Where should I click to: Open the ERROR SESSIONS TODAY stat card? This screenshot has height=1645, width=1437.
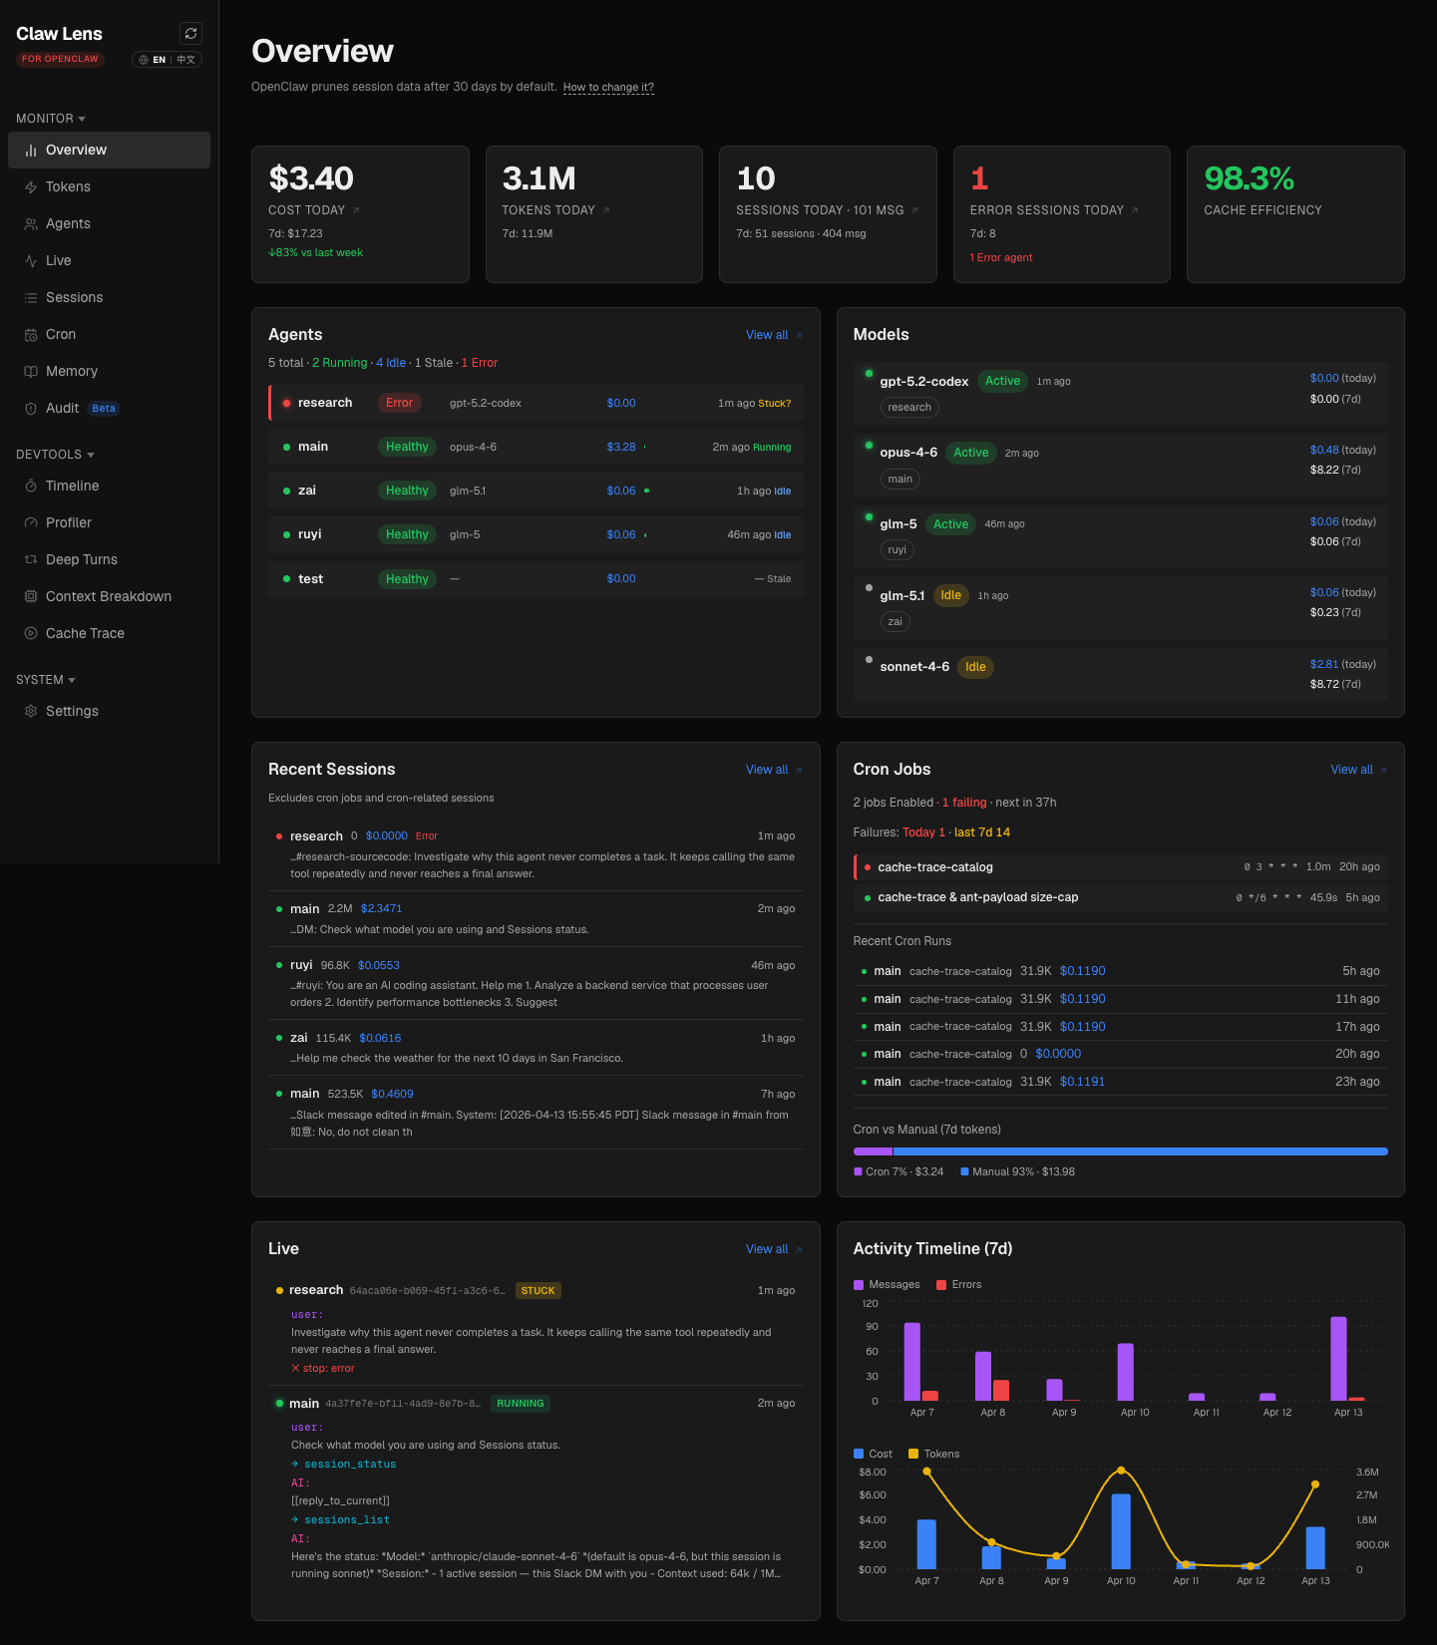click(1062, 214)
